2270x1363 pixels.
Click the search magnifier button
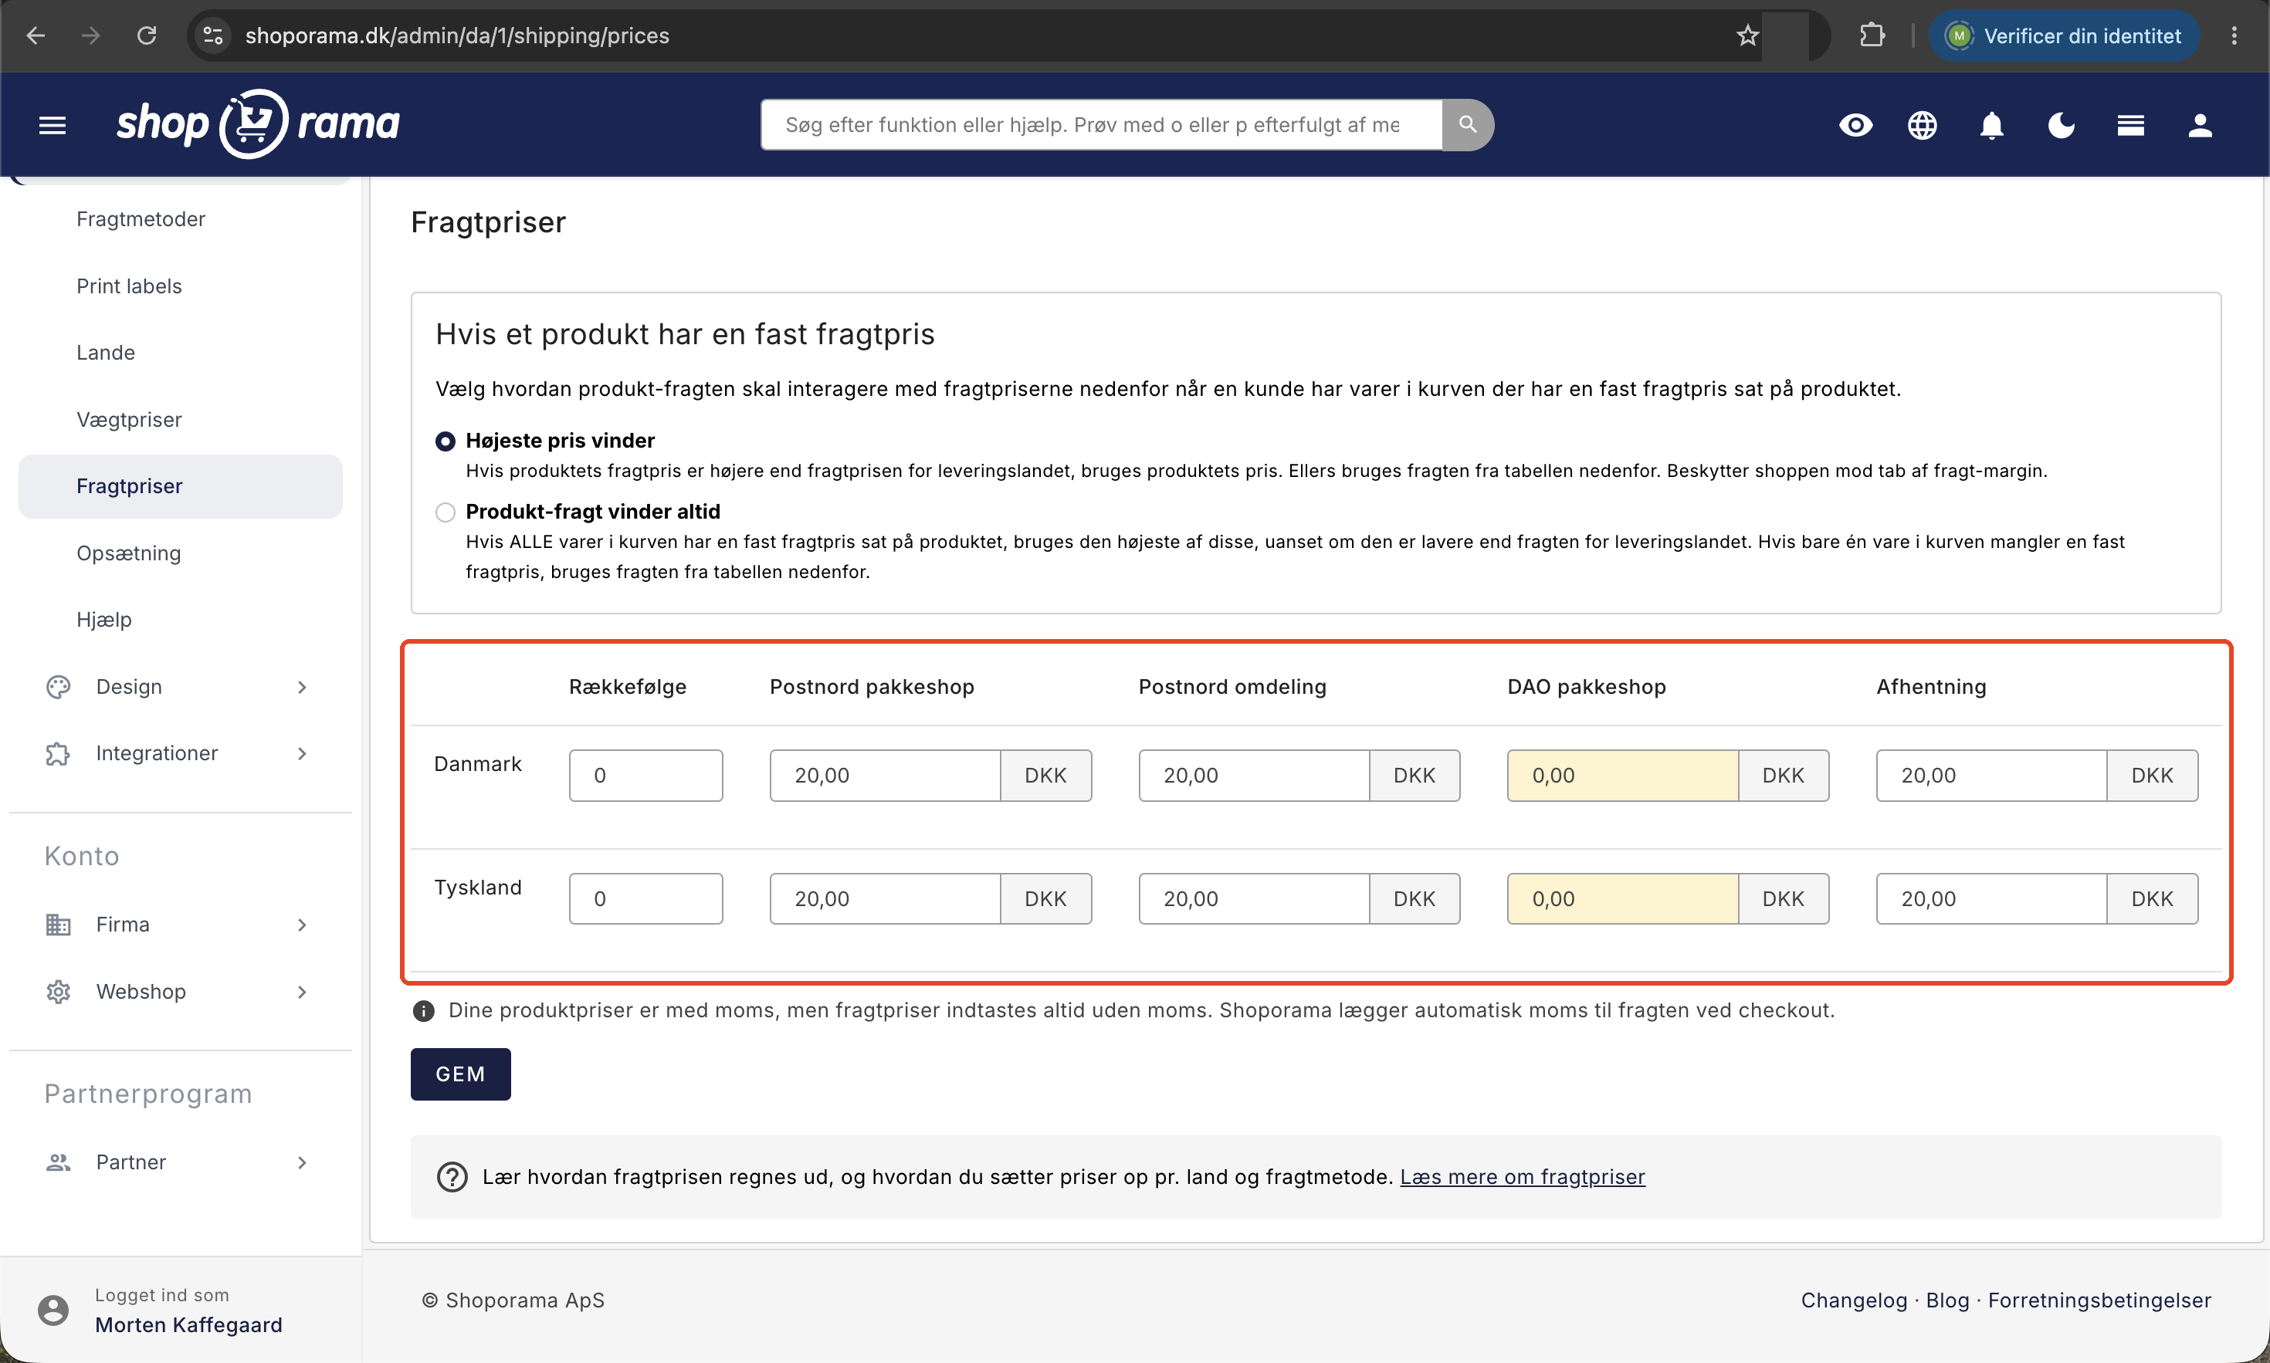[1468, 124]
